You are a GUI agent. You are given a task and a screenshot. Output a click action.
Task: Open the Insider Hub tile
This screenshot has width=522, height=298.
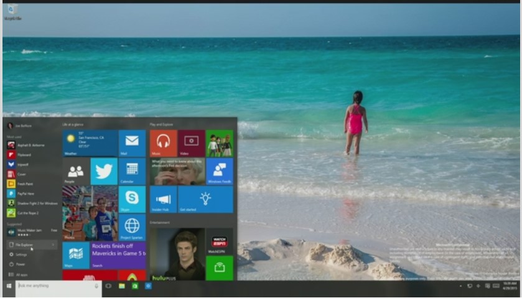[163, 199]
